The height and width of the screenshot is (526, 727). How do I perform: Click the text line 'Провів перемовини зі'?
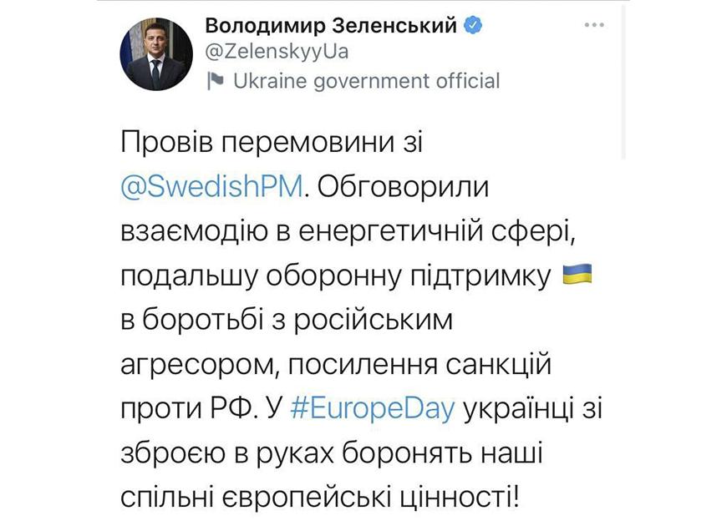click(272, 143)
